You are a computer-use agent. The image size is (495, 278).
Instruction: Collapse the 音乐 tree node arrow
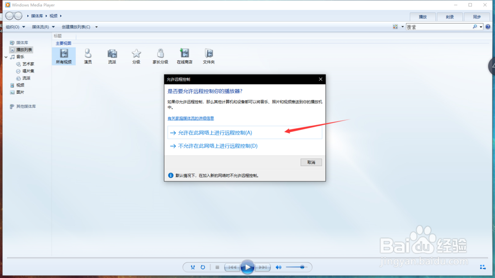(6, 57)
